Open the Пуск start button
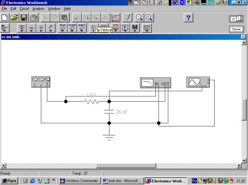 [9, 181]
